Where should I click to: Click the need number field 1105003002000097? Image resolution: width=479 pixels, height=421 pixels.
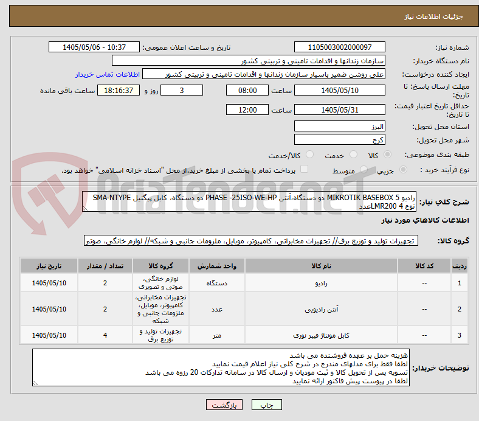pyautogui.click(x=339, y=47)
